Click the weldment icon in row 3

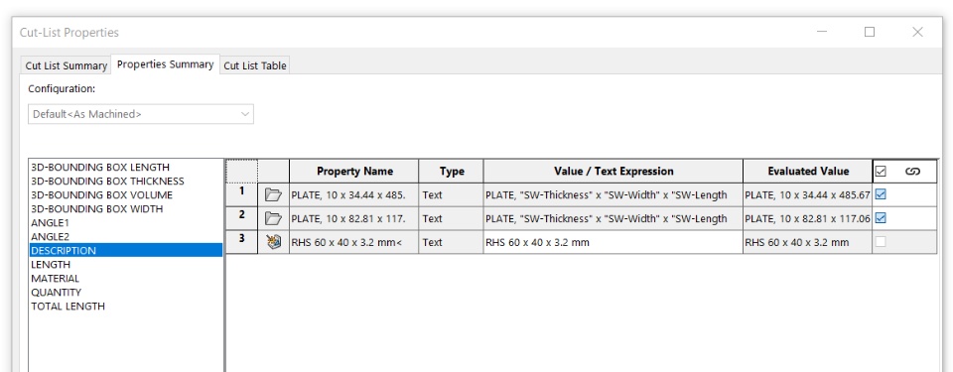tap(274, 242)
